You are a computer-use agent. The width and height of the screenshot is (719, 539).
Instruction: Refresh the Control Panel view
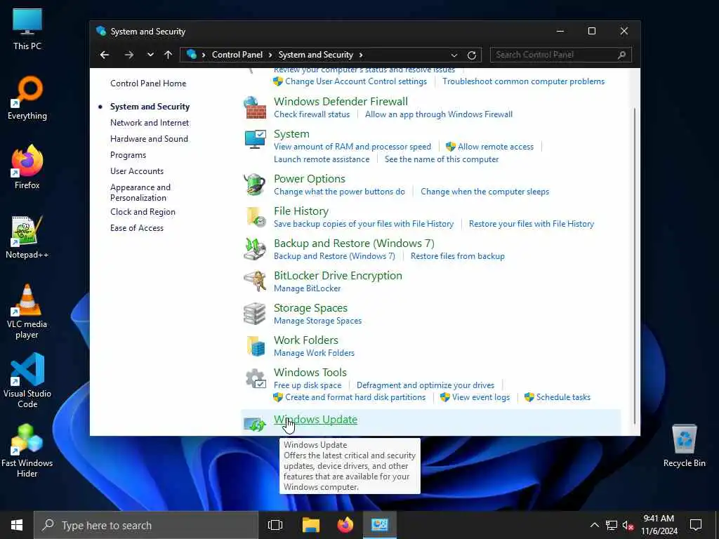click(x=471, y=55)
